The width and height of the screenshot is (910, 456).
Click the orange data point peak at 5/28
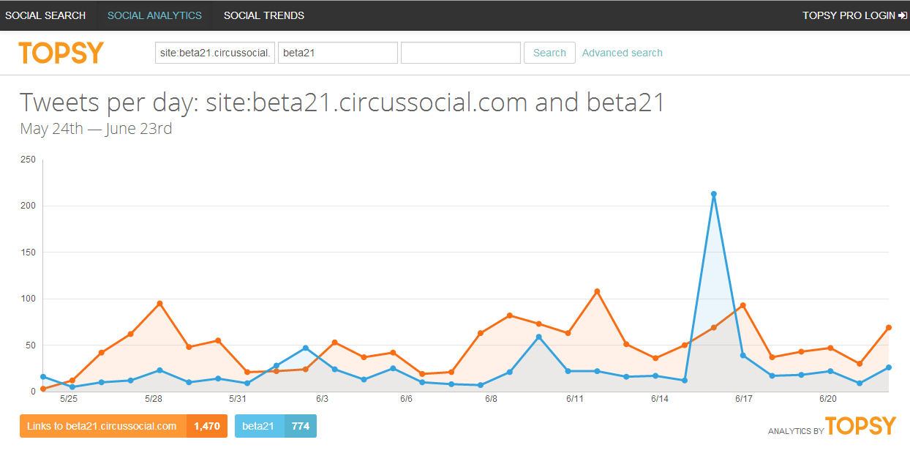pos(159,303)
